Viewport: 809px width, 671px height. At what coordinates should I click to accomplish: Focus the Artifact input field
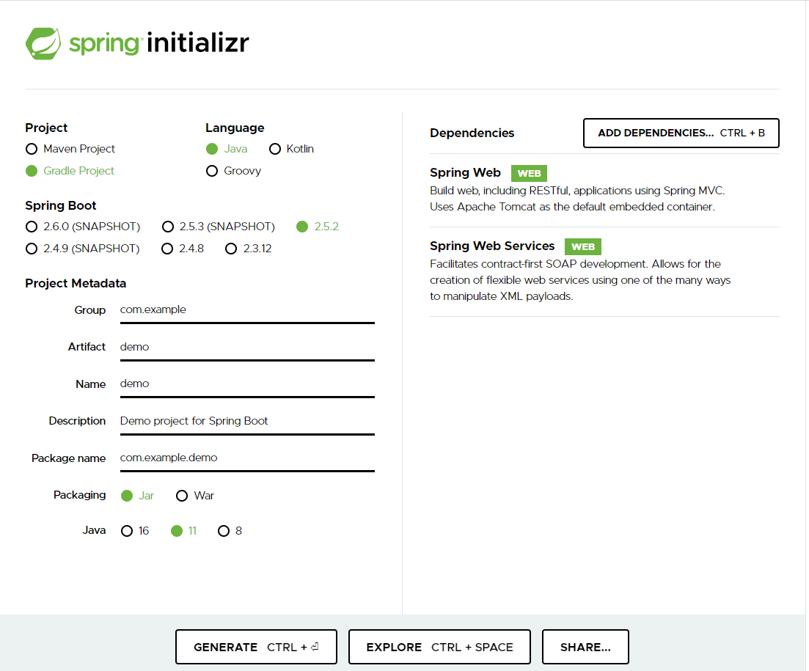coord(247,348)
